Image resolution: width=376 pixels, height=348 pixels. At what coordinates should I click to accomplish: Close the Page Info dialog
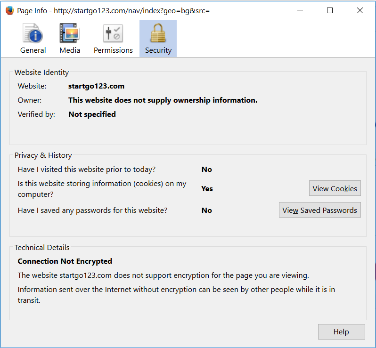click(x=360, y=10)
